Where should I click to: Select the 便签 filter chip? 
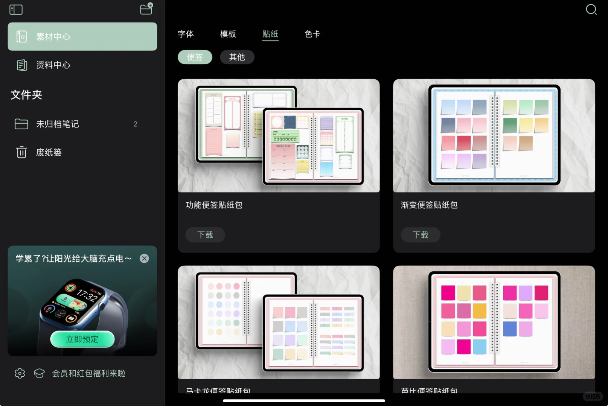(x=195, y=57)
